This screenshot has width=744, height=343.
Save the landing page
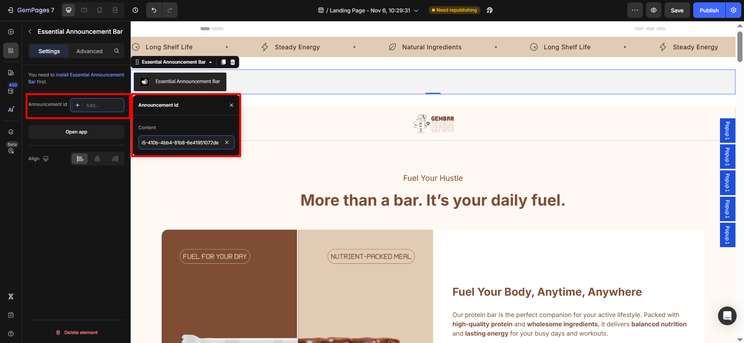click(x=677, y=10)
